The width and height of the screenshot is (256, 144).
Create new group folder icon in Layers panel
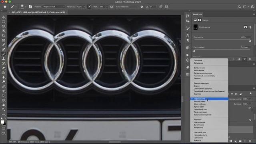pyautogui.click(x=240, y=141)
